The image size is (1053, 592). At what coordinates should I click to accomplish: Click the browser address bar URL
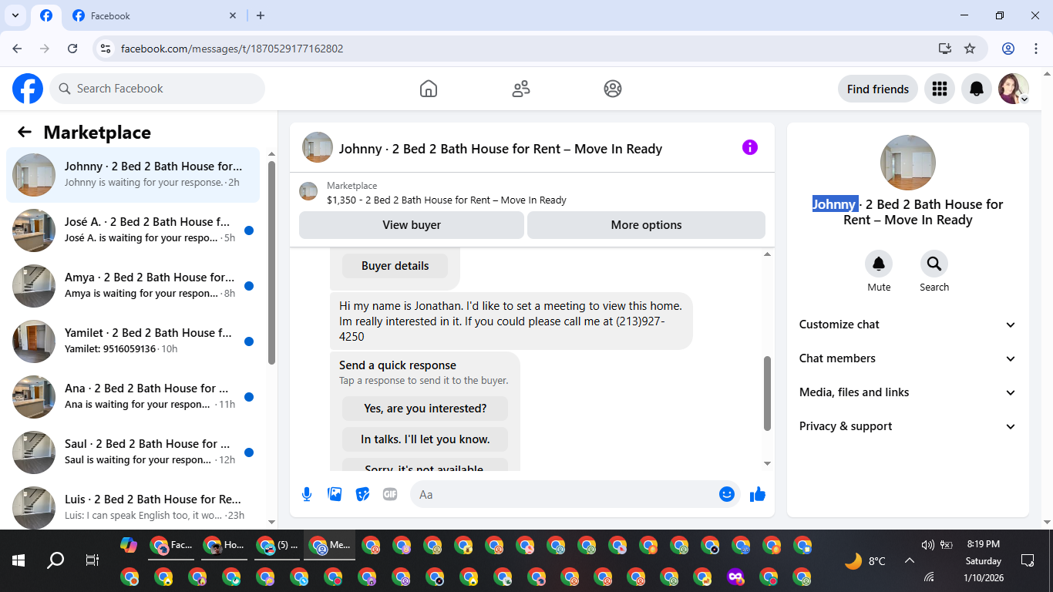(x=232, y=49)
